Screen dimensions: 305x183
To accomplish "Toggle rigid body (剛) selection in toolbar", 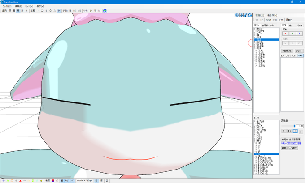I will pos(22,11).
